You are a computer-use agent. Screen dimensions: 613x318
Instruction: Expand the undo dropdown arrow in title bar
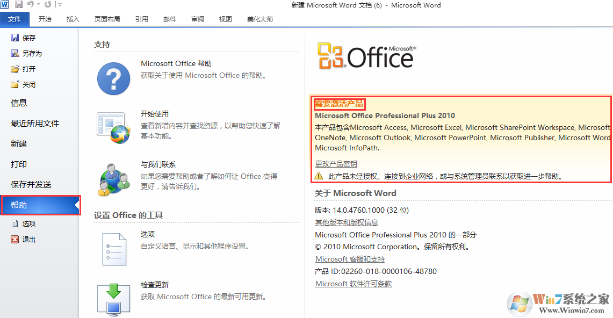38,5
